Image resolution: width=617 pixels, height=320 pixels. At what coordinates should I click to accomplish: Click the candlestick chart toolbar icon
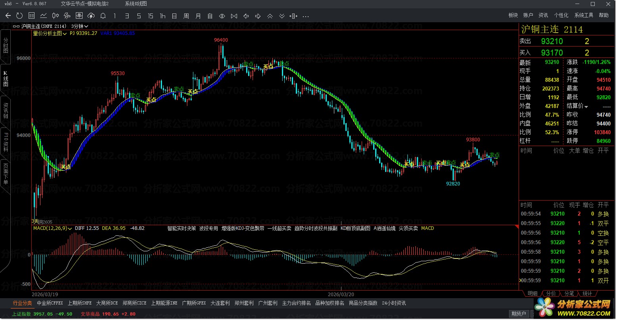click(55, 16)
